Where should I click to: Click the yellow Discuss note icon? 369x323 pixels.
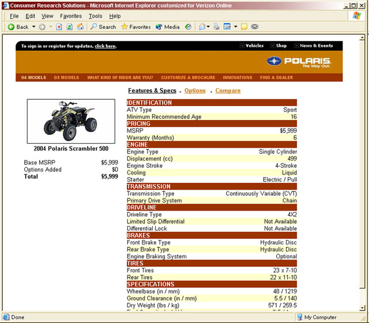click(x=244, y=27)
